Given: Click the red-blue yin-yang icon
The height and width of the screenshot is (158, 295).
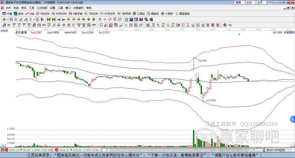Looking at the screenshot, I should tap(225, 25).
